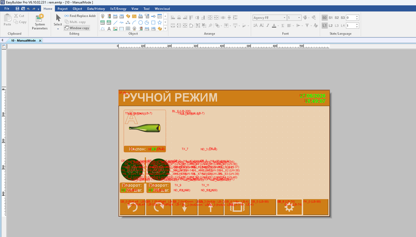Insert a bit lamp object

(103, 16)
